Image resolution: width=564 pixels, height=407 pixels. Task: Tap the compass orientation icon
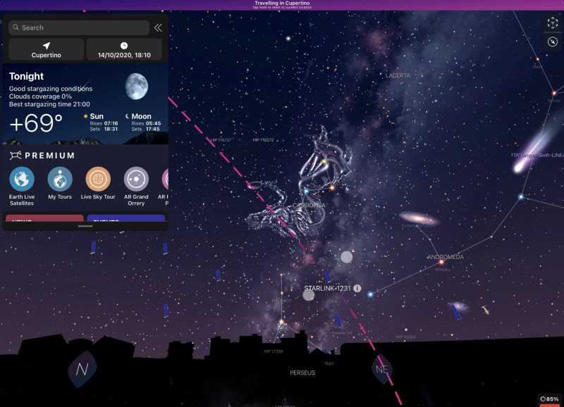553,42
